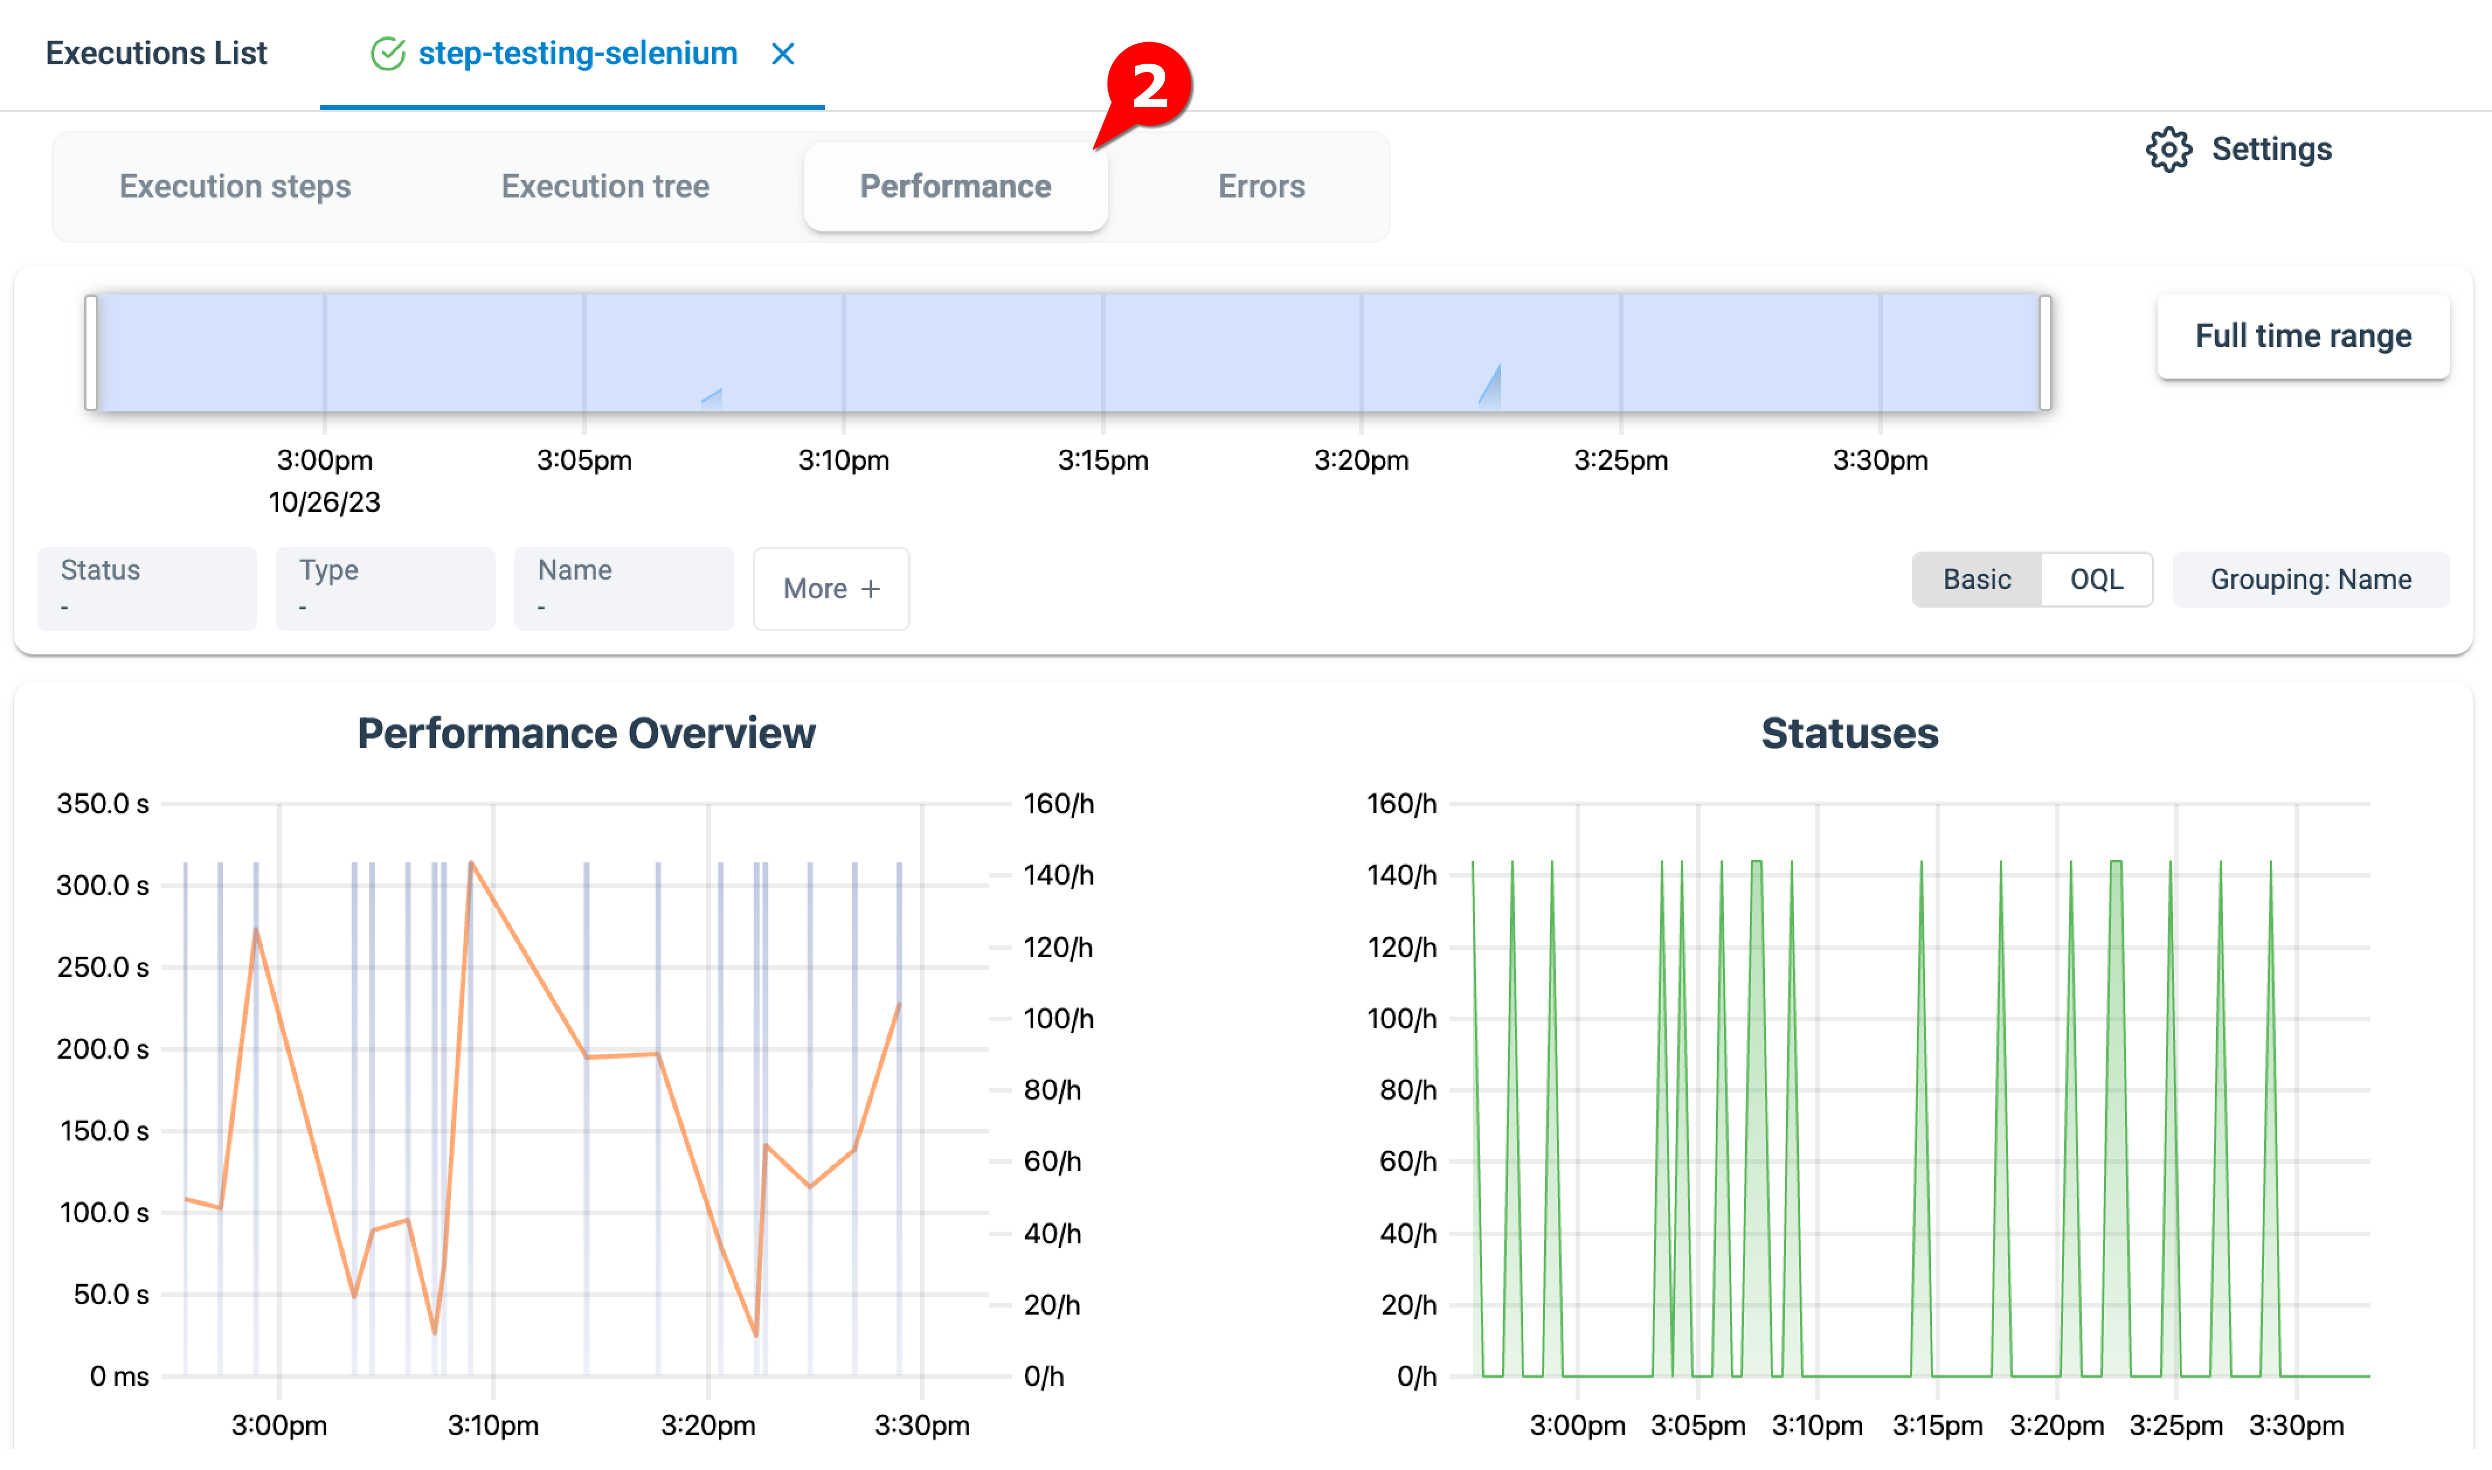Click the plus icon on More
This screenshot has height=1470, width=2492.
(870, 588)
